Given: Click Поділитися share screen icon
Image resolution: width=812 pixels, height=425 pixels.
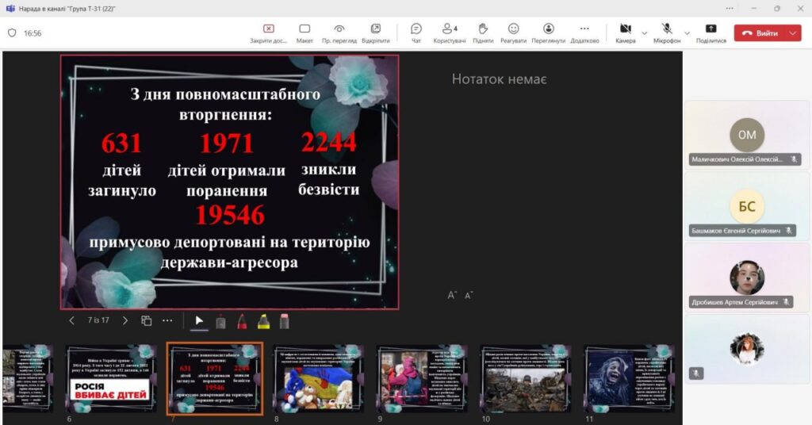Looking at the screenshot, I should point(710,33).
